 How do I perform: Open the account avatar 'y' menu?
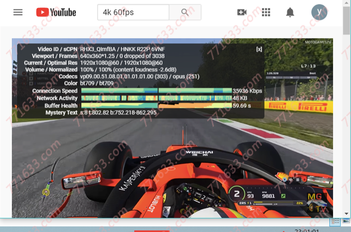pyautogui.click(x=319, y=12)
